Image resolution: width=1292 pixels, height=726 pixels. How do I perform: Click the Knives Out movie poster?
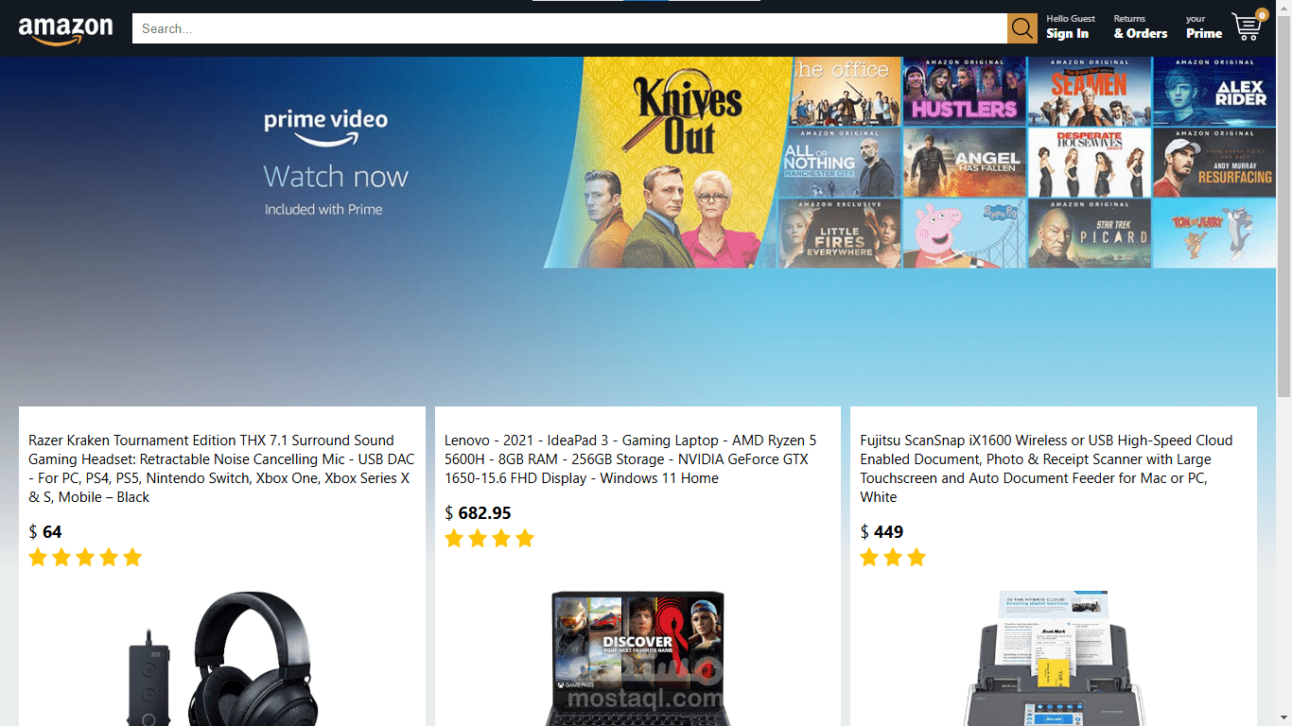pyautogui.click(x=667, y=163)
